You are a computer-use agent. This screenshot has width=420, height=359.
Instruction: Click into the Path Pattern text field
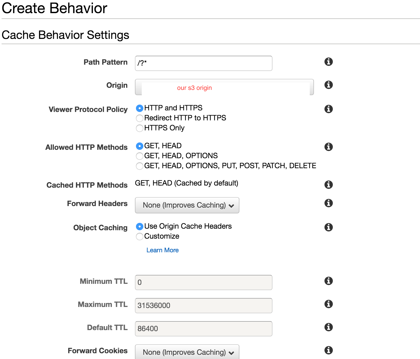click(x=203, y=63)
